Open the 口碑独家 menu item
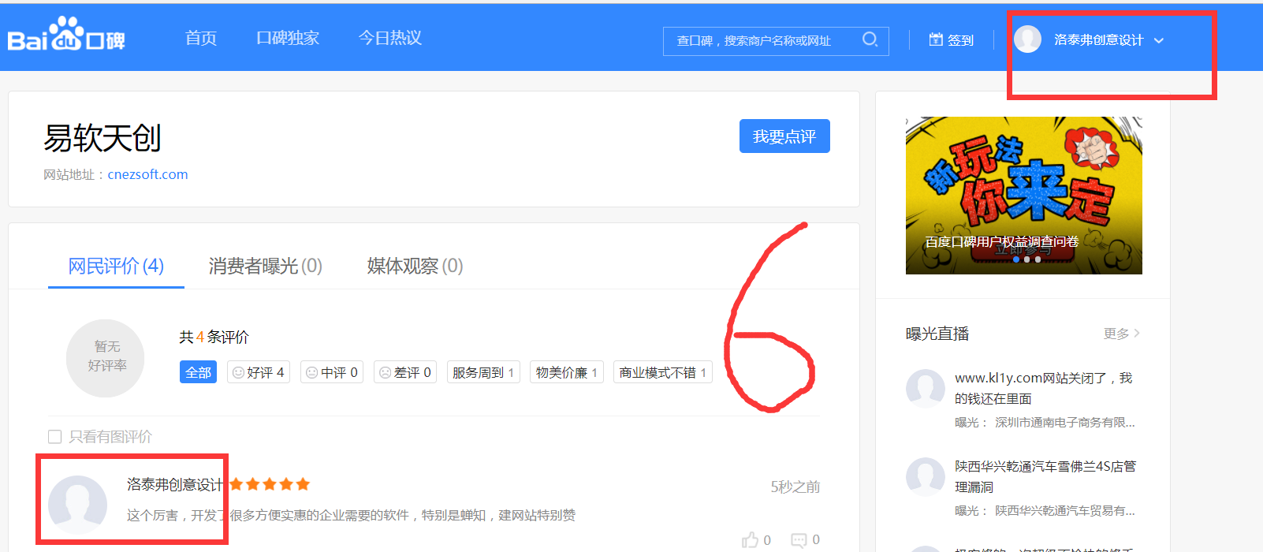 pyautogui.click(x=288, y=38)
